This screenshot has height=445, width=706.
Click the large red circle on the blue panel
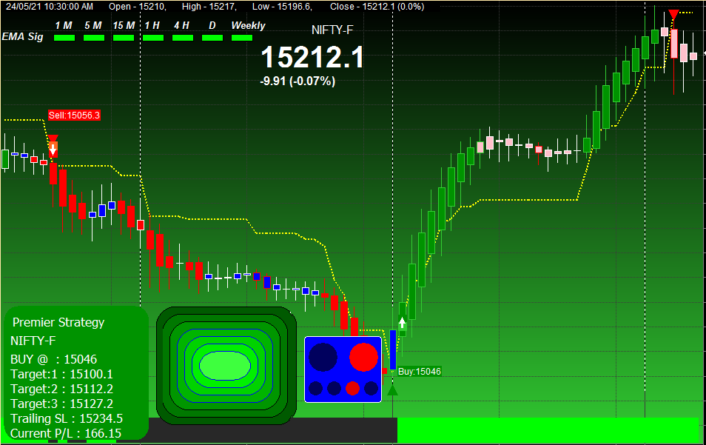click(364, 357)
